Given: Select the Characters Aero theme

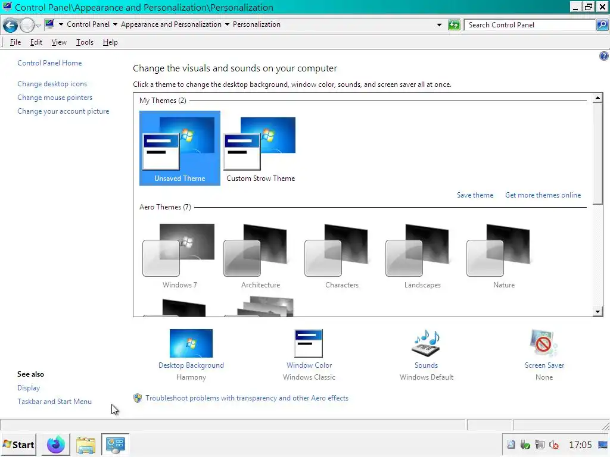Looking at the screenshot, I should 341,255.
